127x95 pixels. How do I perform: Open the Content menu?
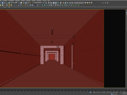coord(44,1)
